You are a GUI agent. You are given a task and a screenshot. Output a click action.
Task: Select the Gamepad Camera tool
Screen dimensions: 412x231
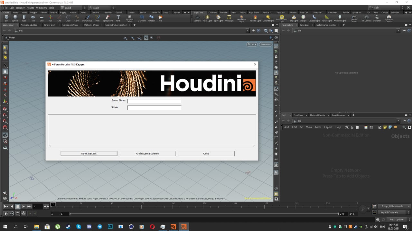click(389, 19)
